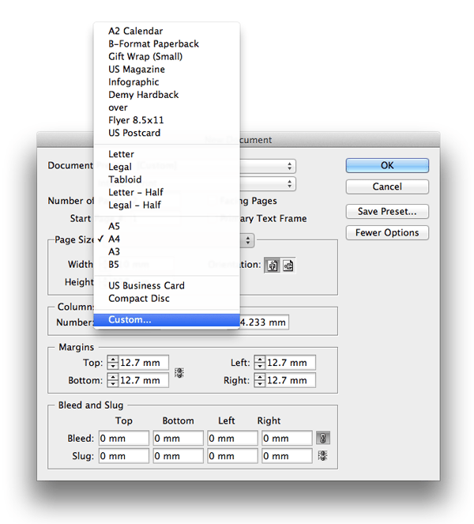This screenshot has width=474, height=524.
Task: Click the Top margin stepper arrows
Action: (113, 363)
